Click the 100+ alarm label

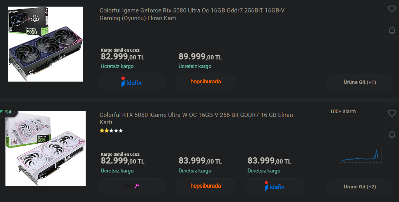click(x=343, y=111)
